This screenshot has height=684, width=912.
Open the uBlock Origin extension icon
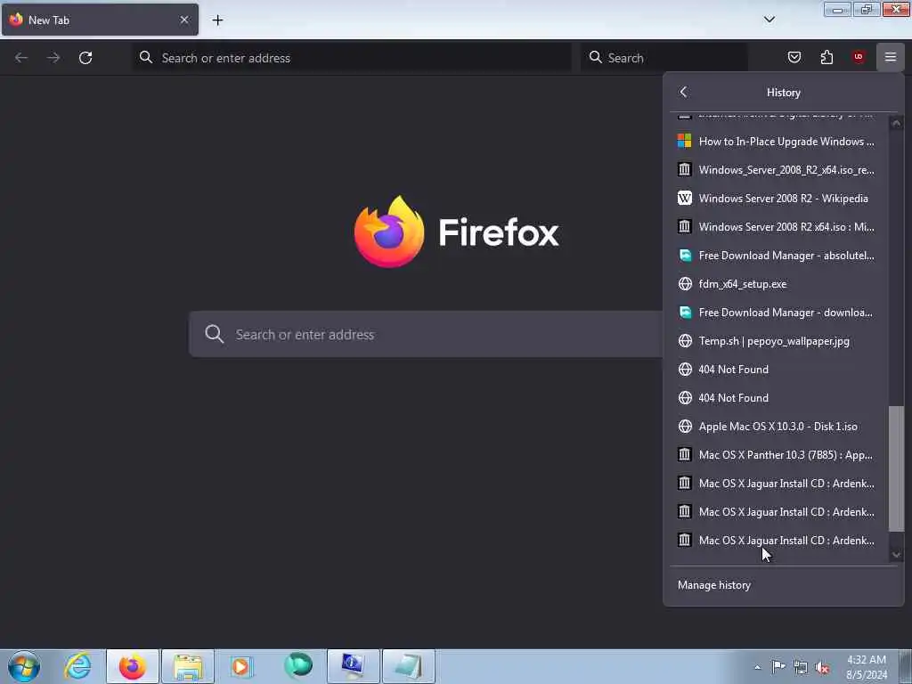pos(859,57)
